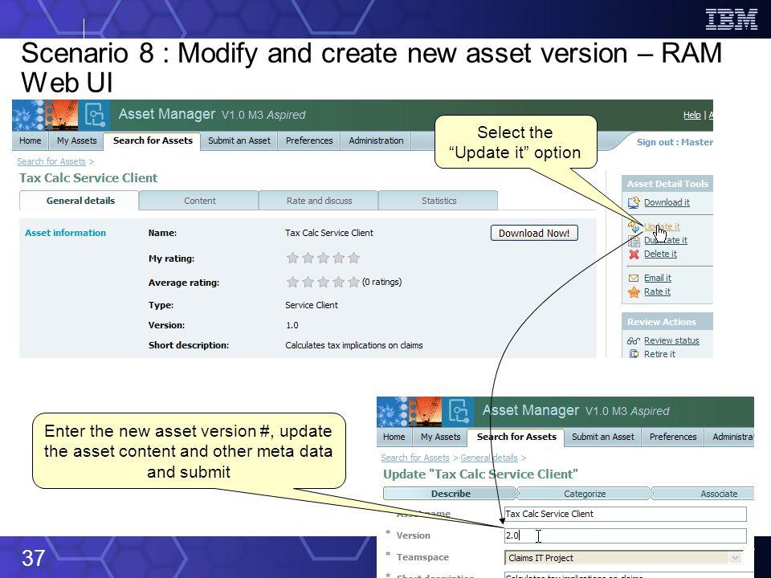Click the Service Client type value
This screenshot has width=771, height=578.
tap(312, 305)
